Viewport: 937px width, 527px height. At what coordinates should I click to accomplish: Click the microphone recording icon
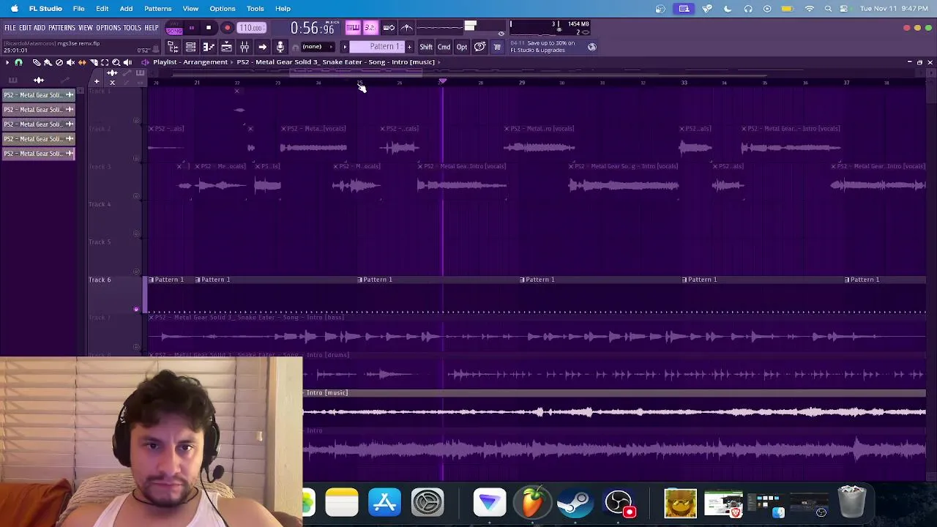point(280,47)
